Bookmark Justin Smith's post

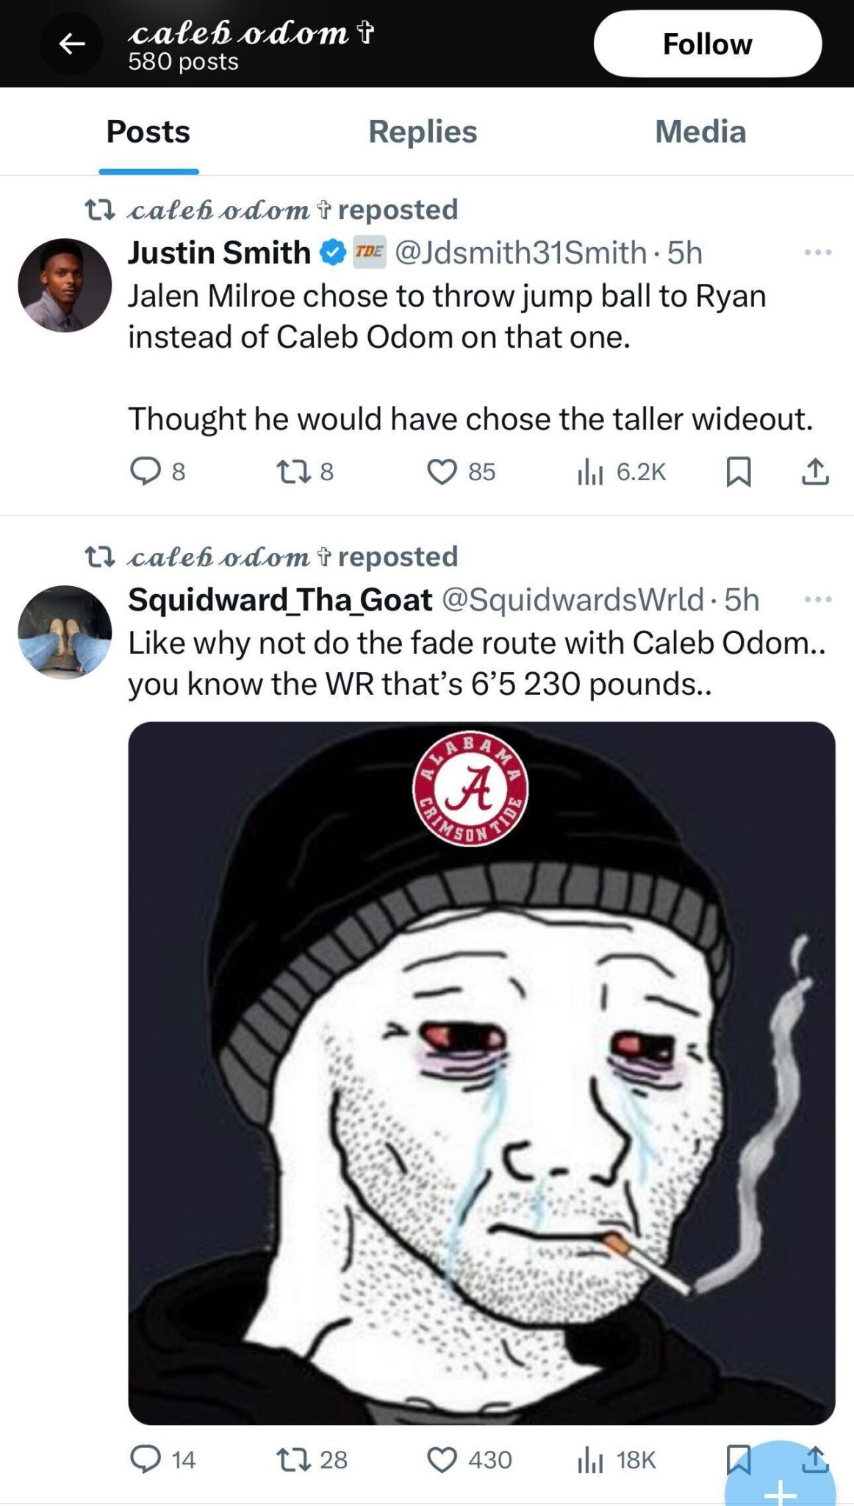(739, 471)
